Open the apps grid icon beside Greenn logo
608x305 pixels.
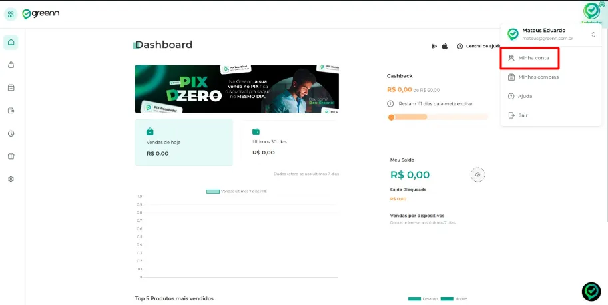click(x=11, y=15)
